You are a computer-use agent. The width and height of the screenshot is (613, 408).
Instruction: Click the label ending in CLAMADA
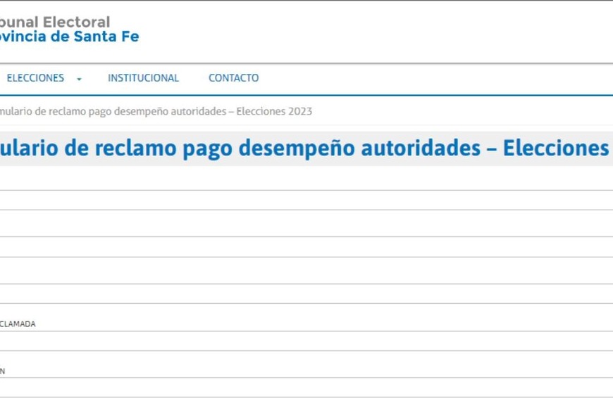[x=18, y=324]
